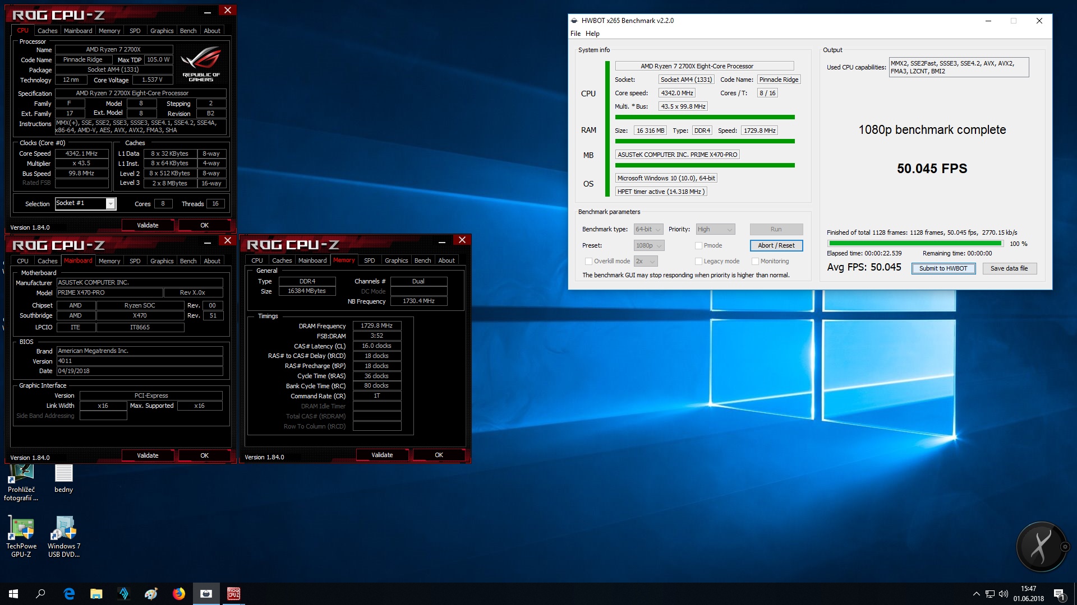Open the Benchmark type 64-bit dropdown
The image size is (1077, 605).
point(648,229)
